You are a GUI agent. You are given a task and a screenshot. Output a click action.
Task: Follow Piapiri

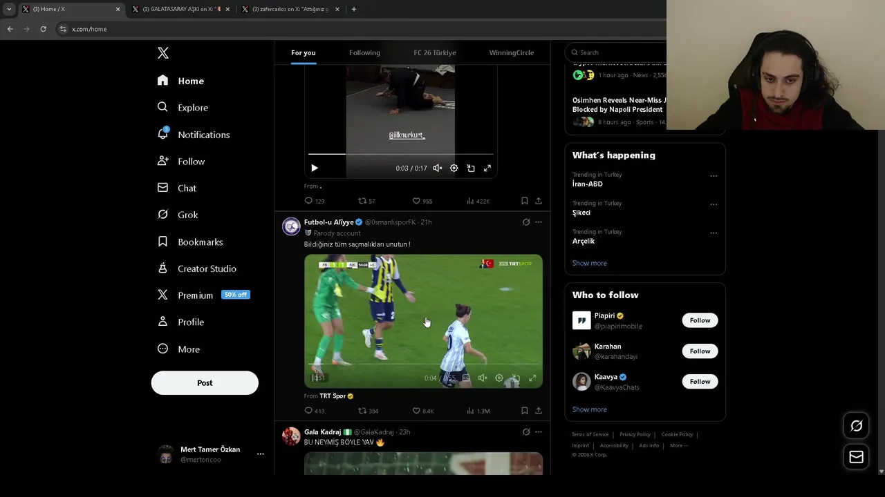click(x=700, y=320)
